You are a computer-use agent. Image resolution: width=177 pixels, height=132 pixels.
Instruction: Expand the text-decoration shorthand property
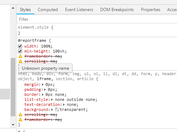(x=64, y=104)
